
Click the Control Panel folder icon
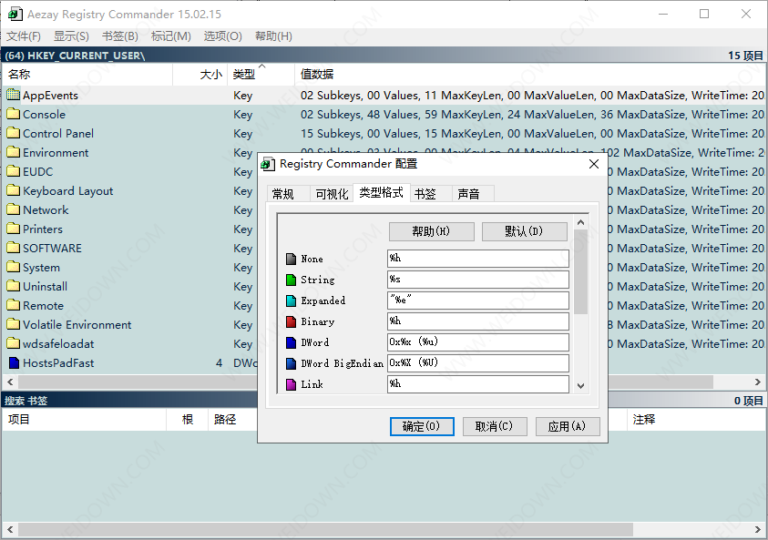[14, 133]
